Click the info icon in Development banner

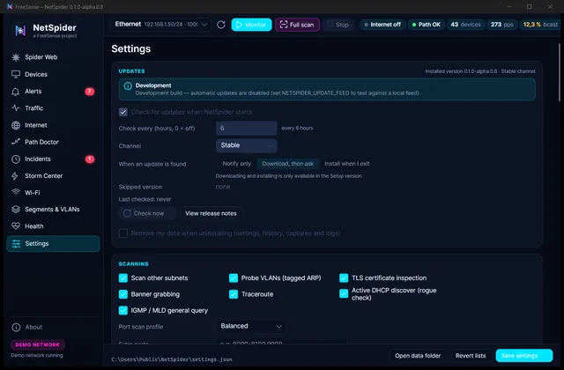(128, 86)
